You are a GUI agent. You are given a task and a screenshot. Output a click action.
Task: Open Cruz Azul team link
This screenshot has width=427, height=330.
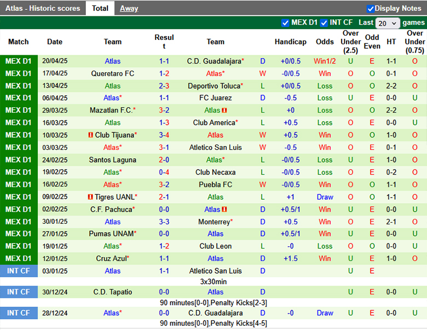[x=111, y=259]
